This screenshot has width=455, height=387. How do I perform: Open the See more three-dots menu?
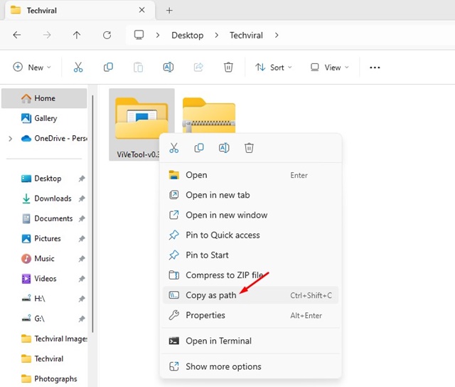375,68
